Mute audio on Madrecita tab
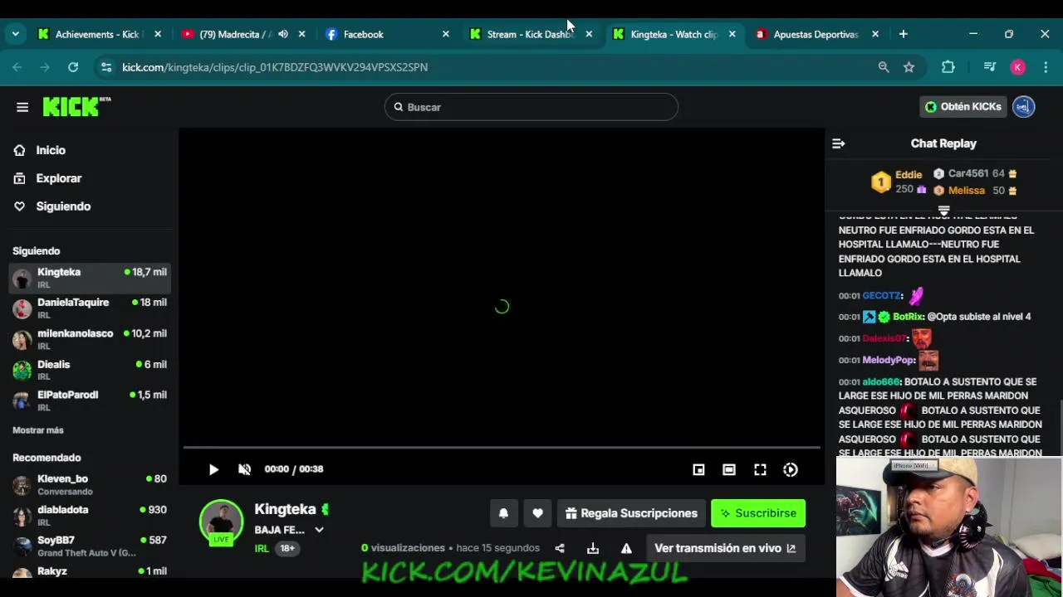The height and width of the screenshot is (597, 1063). click(283, 34)
